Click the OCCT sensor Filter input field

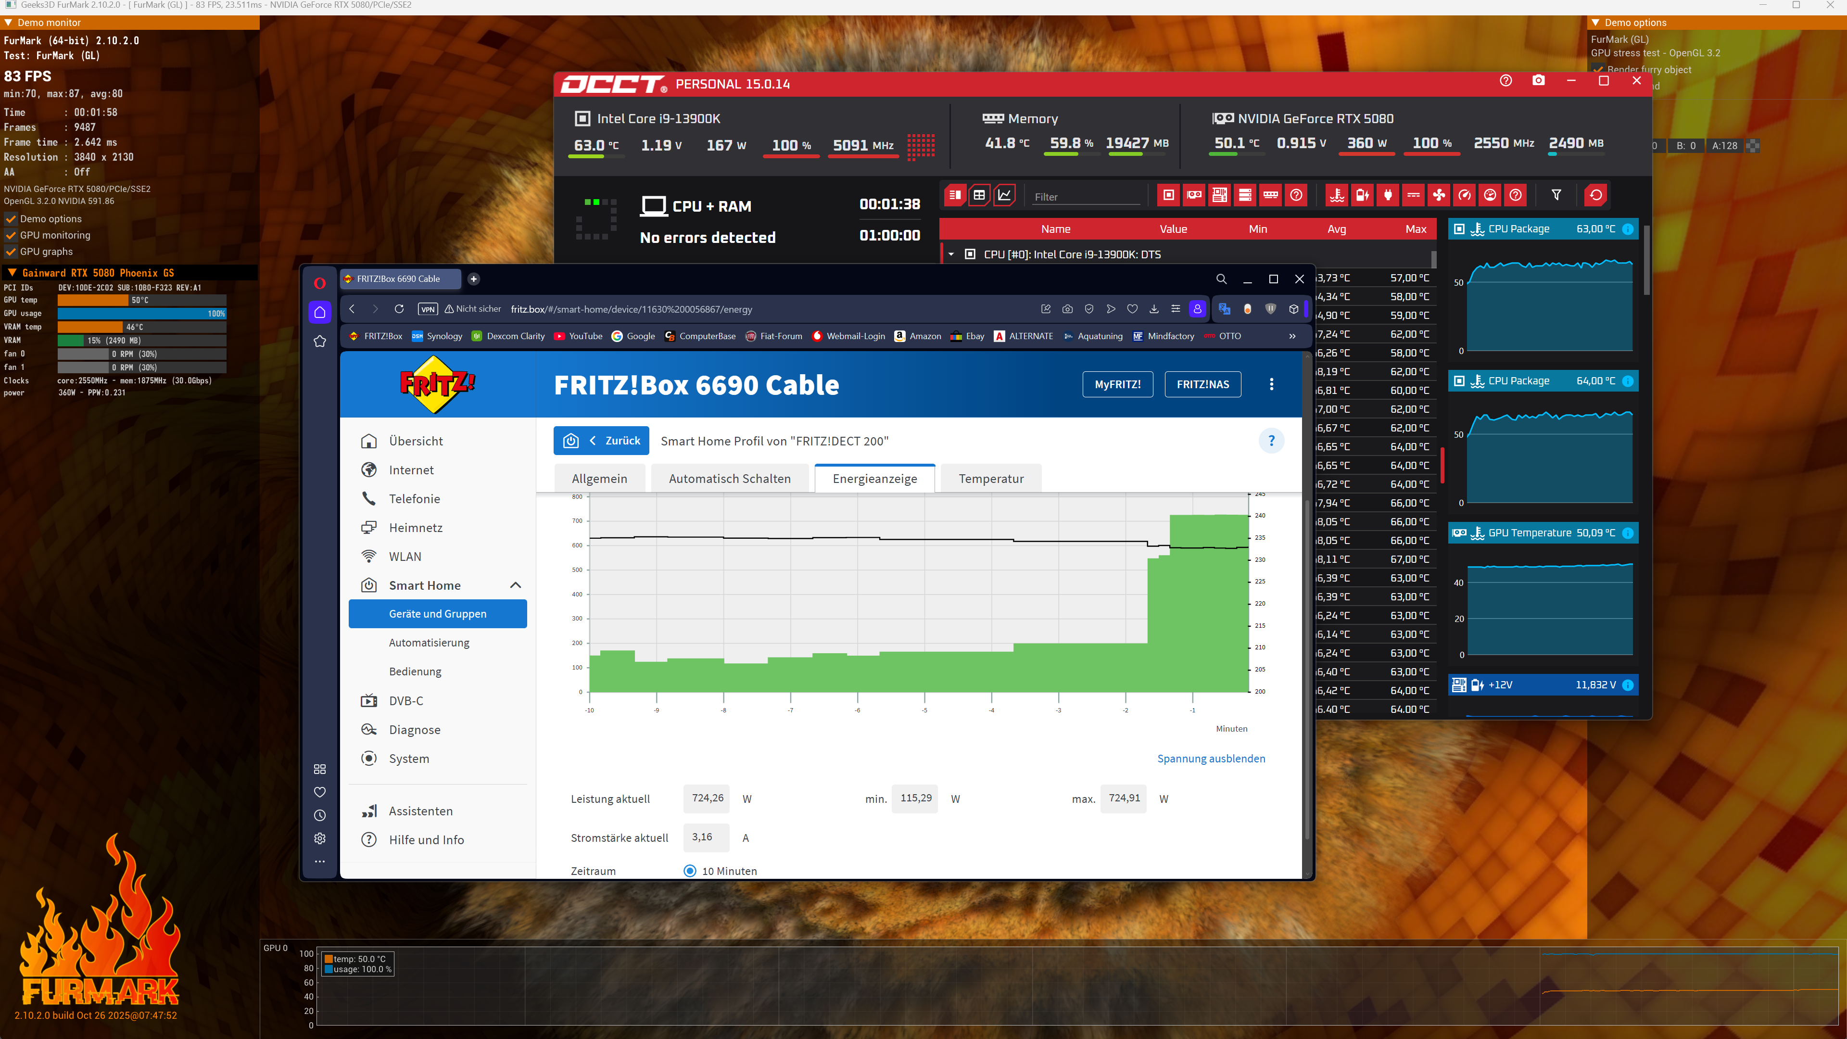pyautogui.click(x=1086, y=196)
